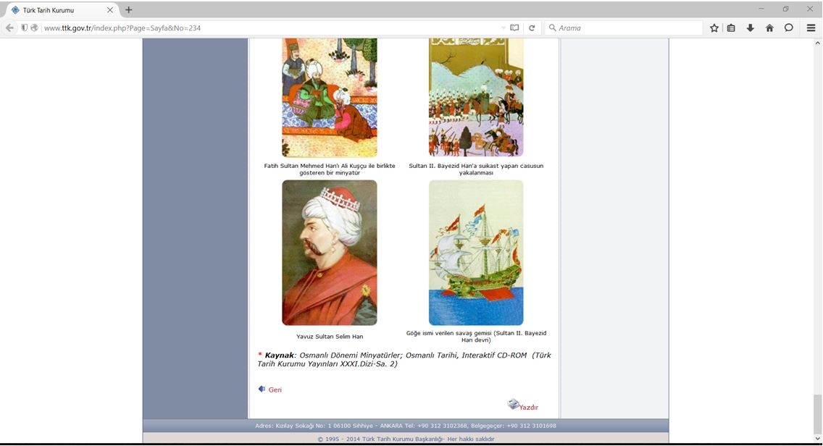This screenshot has height=446, width=823.
Task: Open a new tab with plus button
Action: (129, 10)
